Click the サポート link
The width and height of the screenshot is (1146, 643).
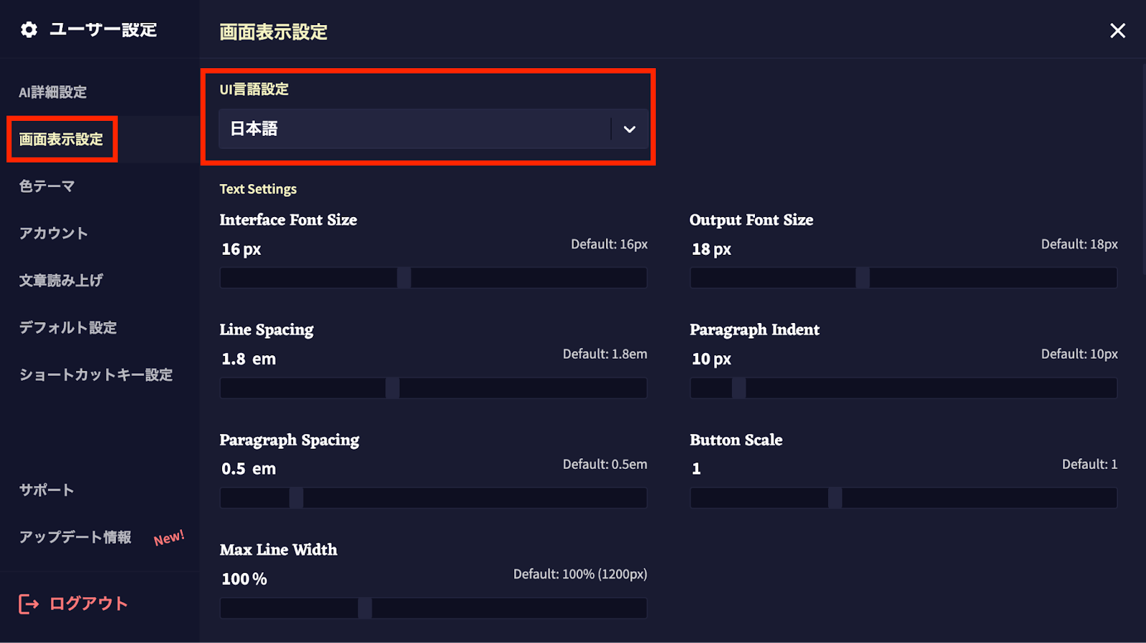click(x=47, y=490)
